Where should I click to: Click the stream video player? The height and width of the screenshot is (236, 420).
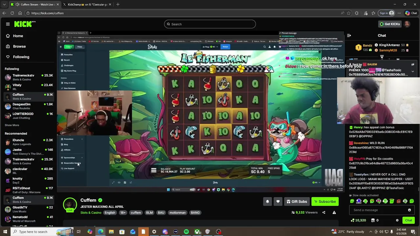tap(201, 111)
